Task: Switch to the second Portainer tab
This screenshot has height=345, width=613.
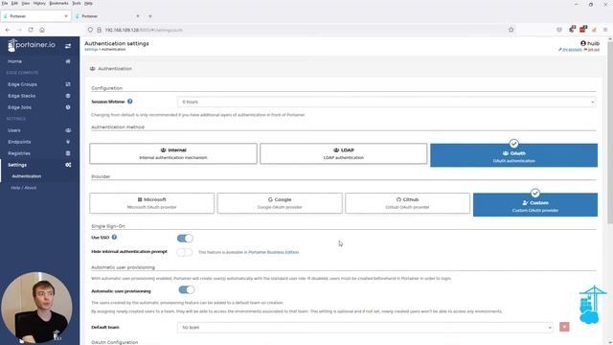Action: tap(107, 16)
